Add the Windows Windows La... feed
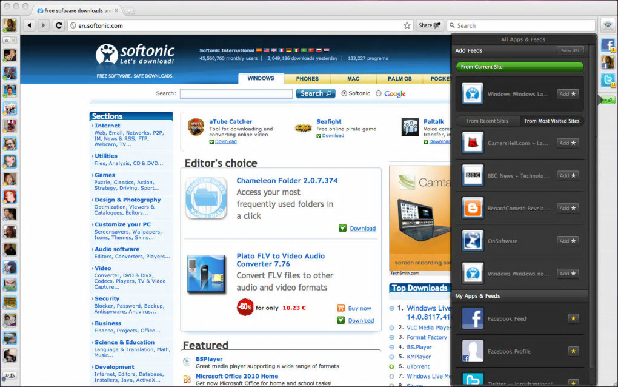This screenshot has width=618, height=387. [568, 94]
